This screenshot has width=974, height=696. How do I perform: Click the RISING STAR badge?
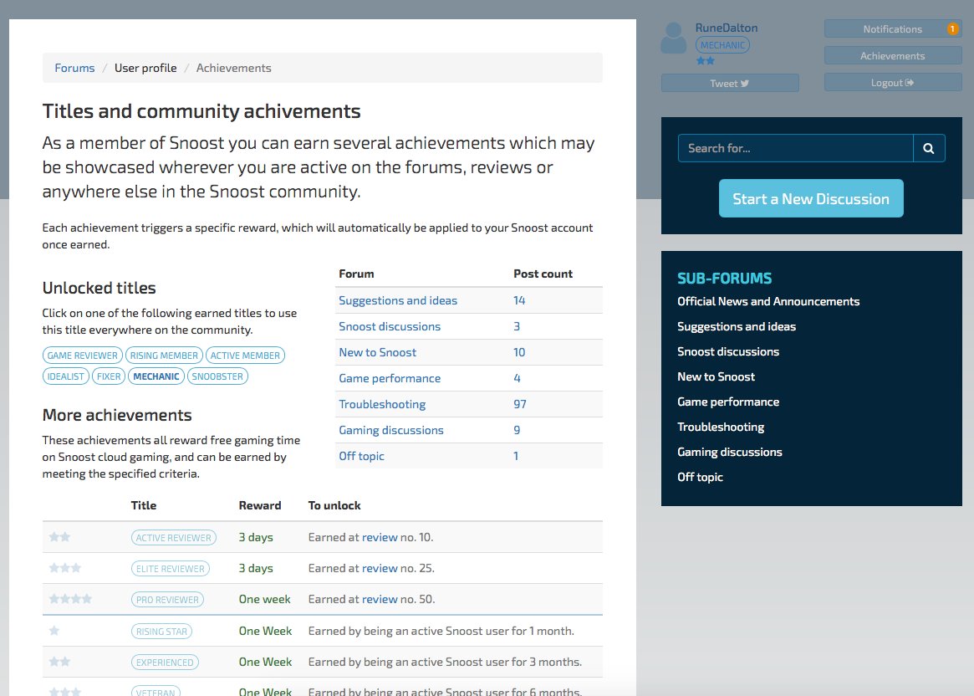161,632
